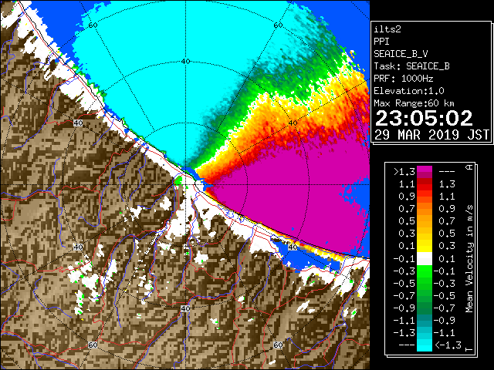The height and width of the screenshot is (370, 494).
Task: Click the date '29 MAR 2019 JST'
Action: pos(431,135)
